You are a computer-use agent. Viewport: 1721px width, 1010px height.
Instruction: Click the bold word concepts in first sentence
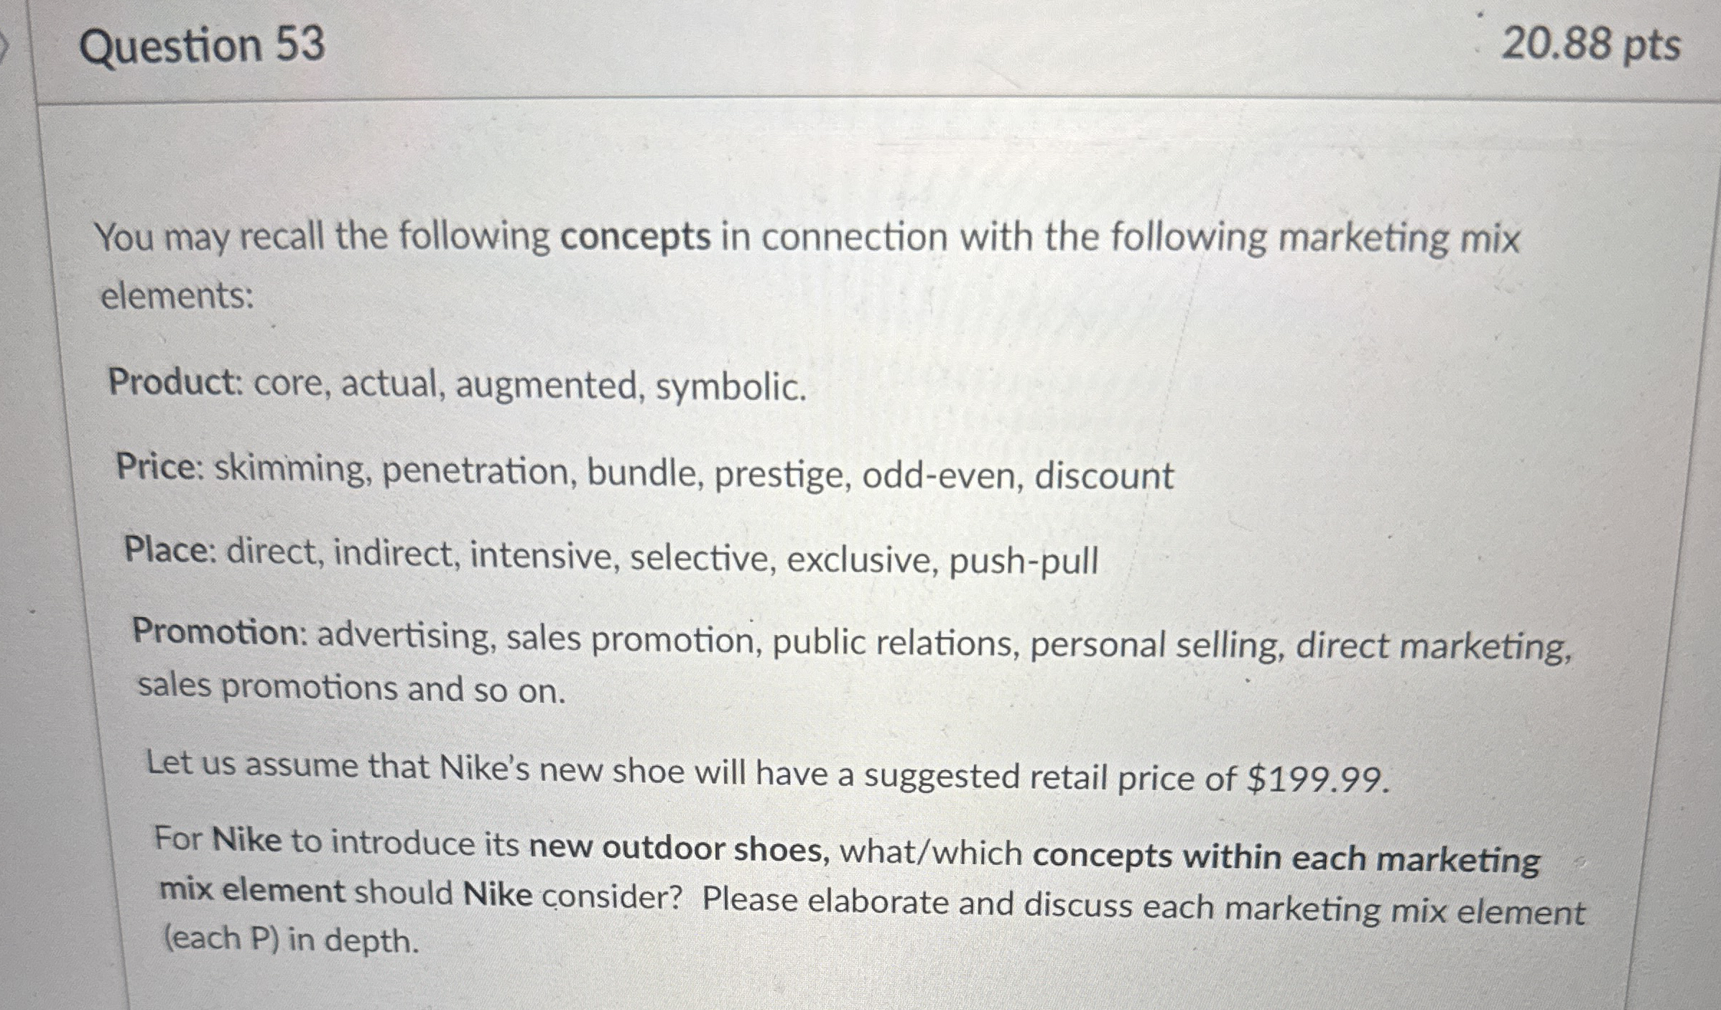click(636, 236)
